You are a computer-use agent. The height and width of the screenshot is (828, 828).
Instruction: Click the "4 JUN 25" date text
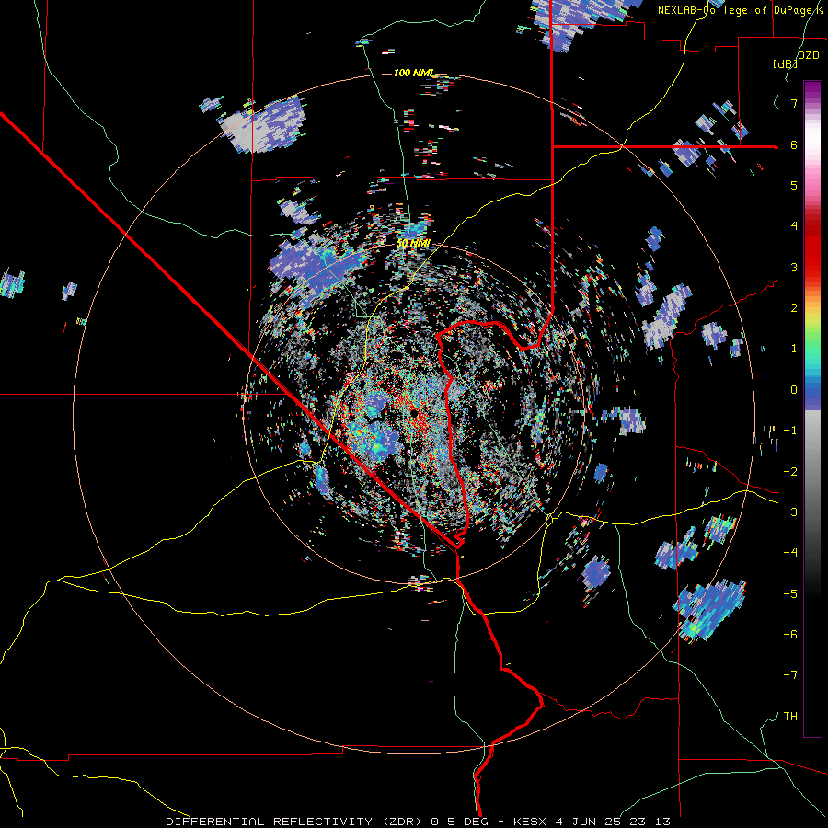(590, 822)
